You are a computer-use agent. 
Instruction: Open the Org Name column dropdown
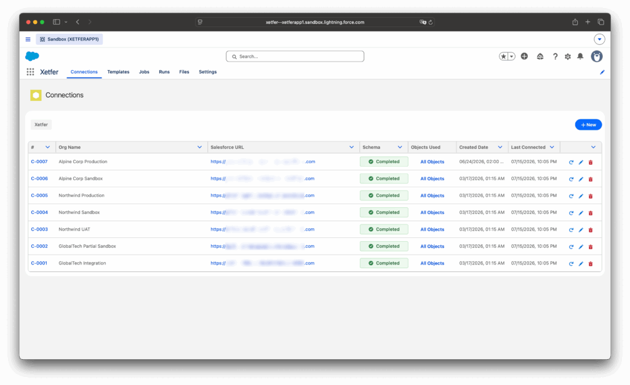(x=199, y=148)
